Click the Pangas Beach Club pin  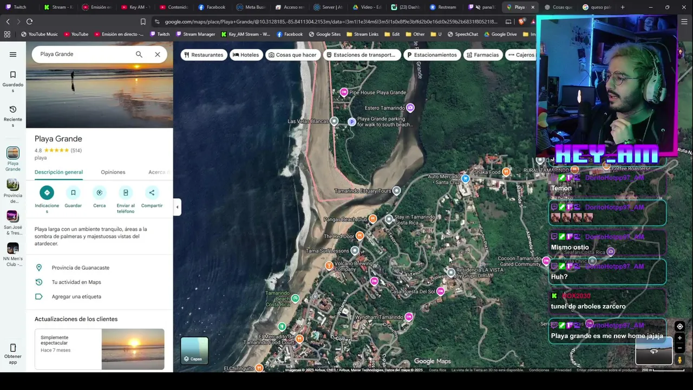tap(372, 219)
